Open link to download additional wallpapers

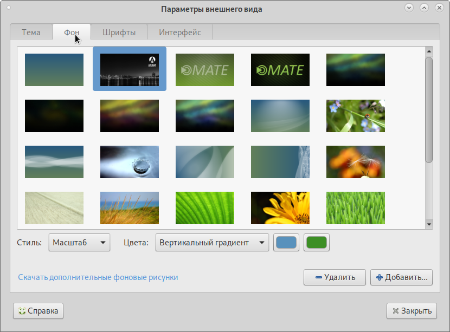point(98,277)
